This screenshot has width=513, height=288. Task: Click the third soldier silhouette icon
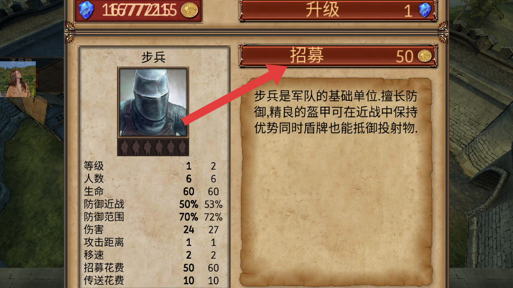(x=147, y=147)
